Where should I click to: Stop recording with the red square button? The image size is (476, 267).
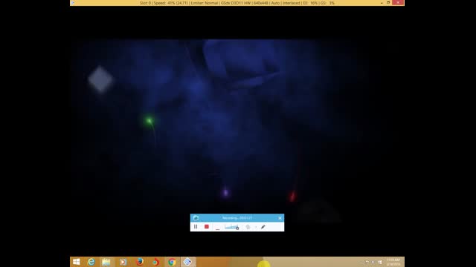pos(207,227)
